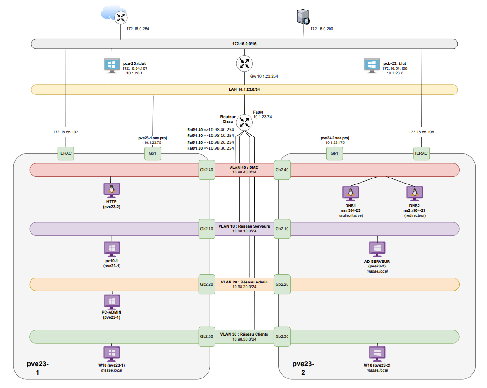Select the DNS1 authoritative server icon

[x=351, y=193]
